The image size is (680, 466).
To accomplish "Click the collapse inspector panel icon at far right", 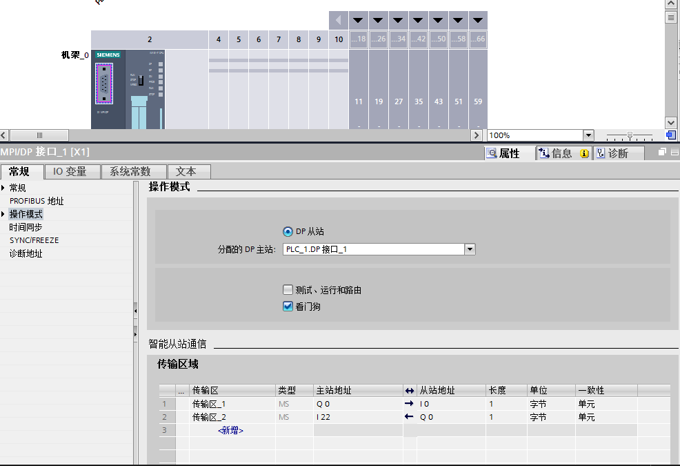I will pos(674,152).
